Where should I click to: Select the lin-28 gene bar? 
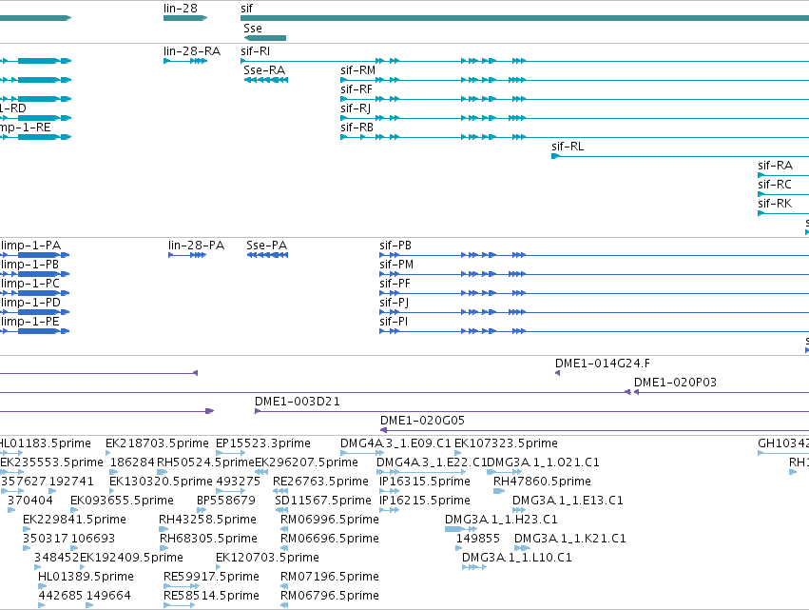coord(185,18)
